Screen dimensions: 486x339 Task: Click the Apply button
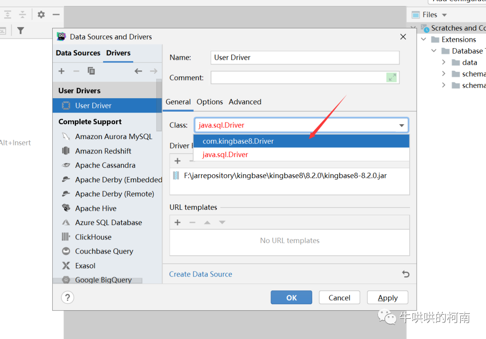coord(388,298)
